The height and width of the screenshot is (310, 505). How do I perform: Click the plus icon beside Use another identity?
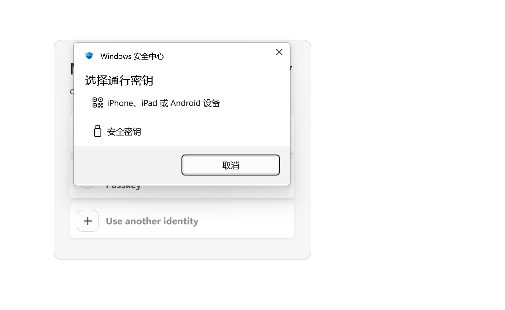[88, 221]
